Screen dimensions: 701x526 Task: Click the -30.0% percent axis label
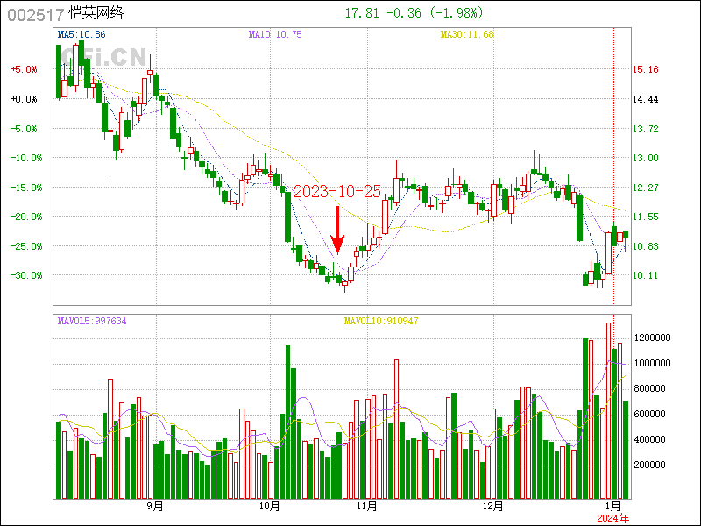23,275
